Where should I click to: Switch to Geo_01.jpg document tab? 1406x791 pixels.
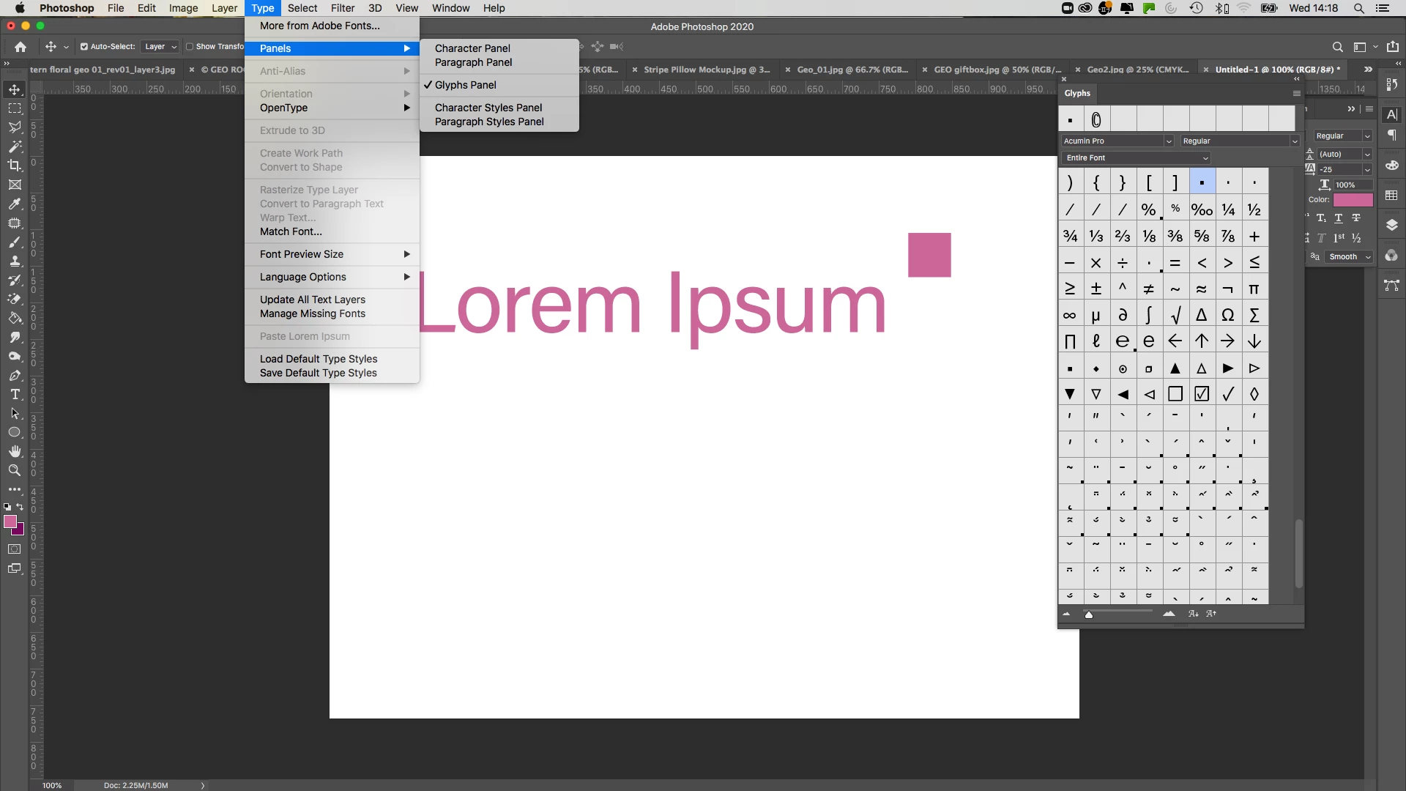coord(852,70)
